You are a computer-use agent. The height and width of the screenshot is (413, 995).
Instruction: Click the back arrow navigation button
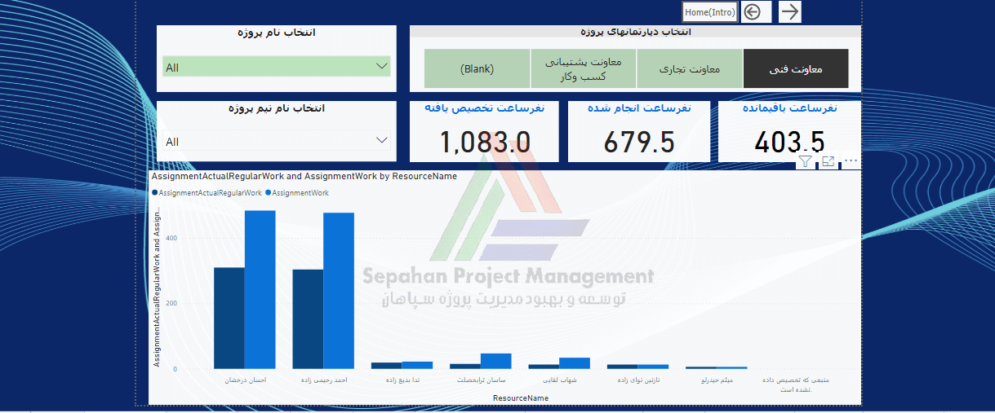753,11
